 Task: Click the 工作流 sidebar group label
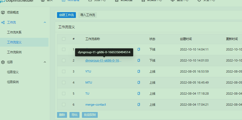coord(11,23)
